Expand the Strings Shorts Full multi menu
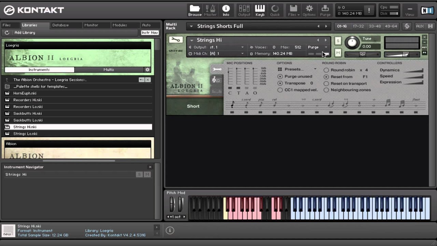 point(191,26)
